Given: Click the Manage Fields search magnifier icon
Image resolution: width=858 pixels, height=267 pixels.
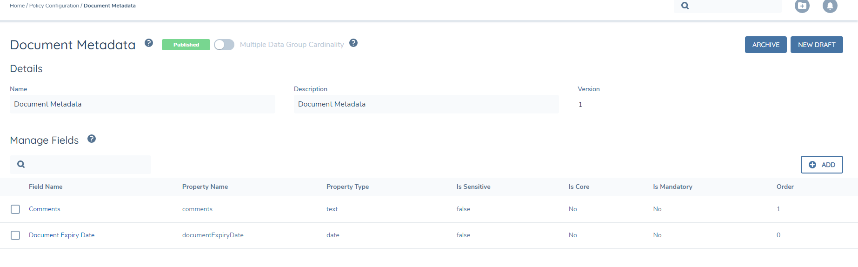Looking at the screenshot, I should click(x=21, y=164).
